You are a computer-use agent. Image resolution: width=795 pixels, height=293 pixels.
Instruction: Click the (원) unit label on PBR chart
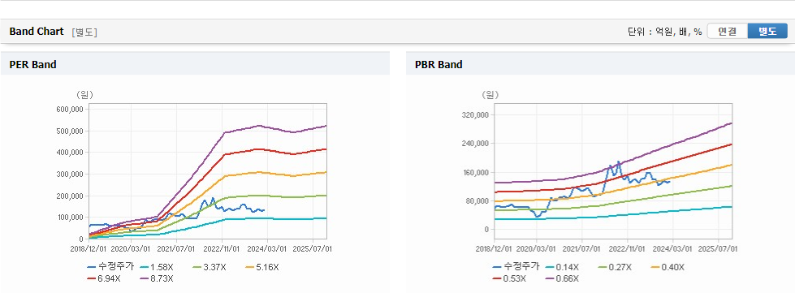[x=490, y=94]
